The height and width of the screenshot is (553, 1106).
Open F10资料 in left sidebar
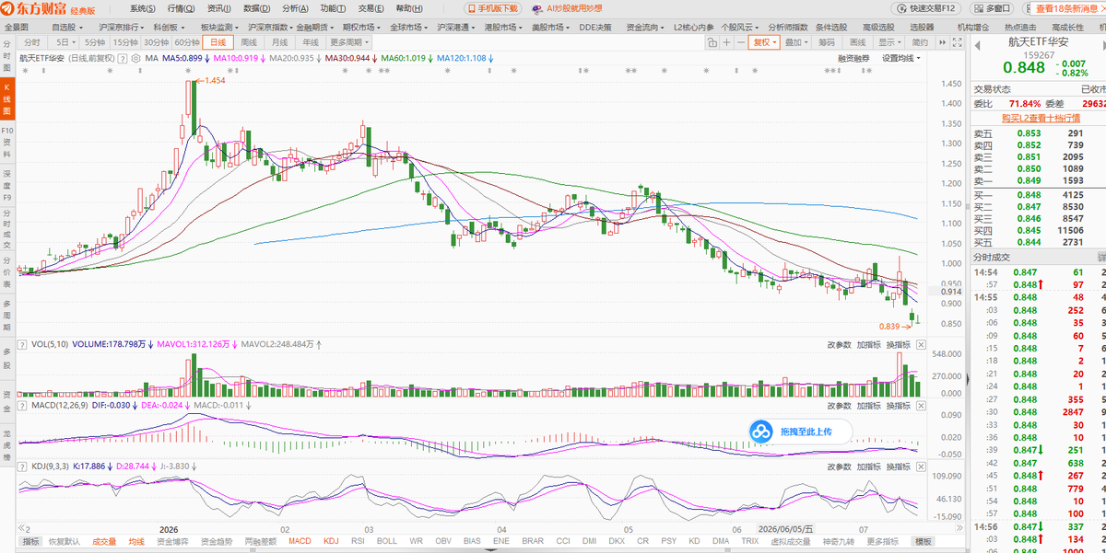pyautogui.click(x=6, y=143)
